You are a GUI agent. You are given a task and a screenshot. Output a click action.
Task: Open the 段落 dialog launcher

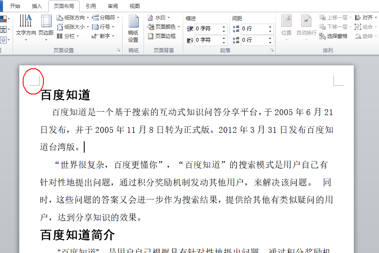[272, 50]
